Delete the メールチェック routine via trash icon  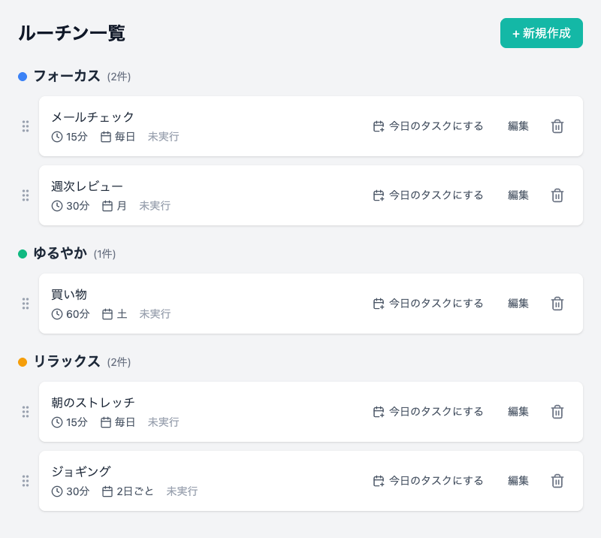pyautogui.click(x=557, y=126)
